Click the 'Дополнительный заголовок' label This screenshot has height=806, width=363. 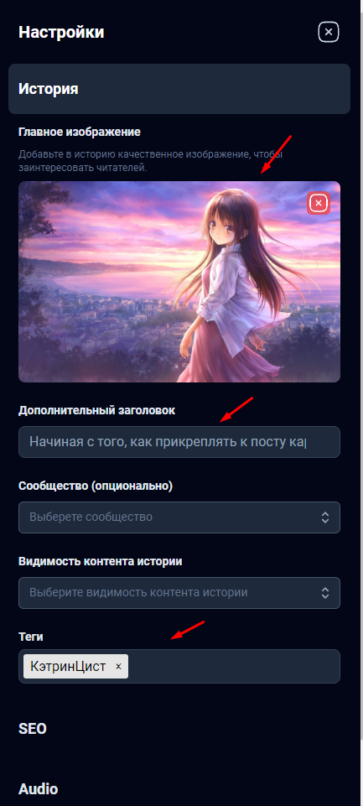[x=96, y=410]
